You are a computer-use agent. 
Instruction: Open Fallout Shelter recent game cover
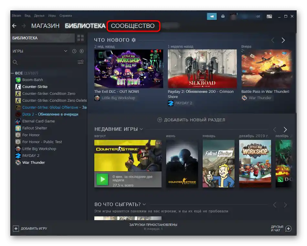(218, 163)
